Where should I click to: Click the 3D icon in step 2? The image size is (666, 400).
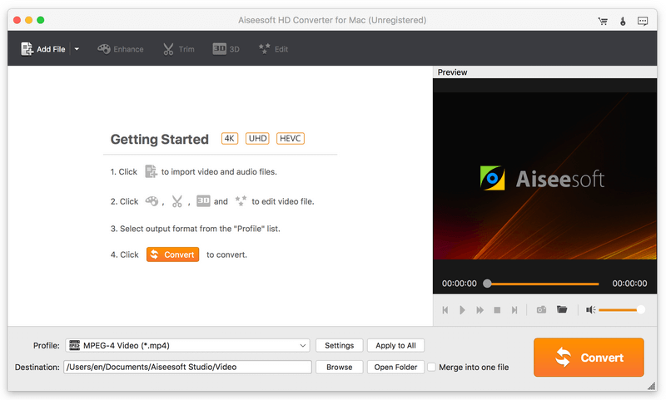(x=203, y=200)
